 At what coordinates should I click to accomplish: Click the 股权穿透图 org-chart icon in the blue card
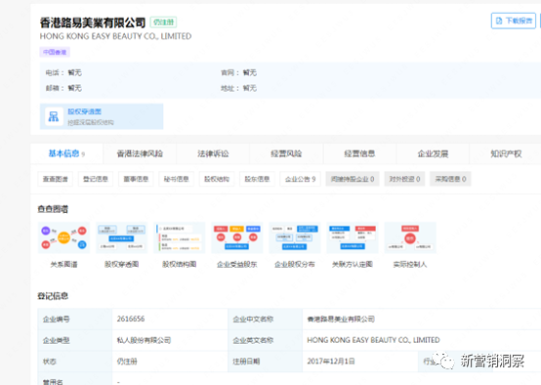pos(54,116)
